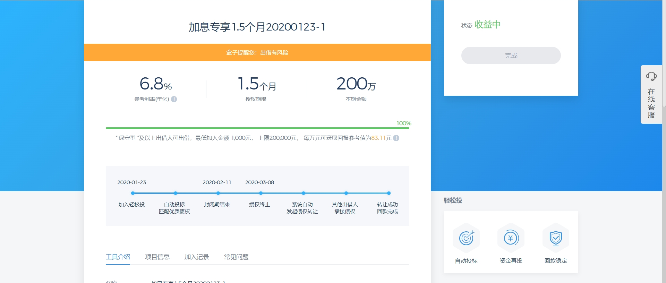Image resolution: width=666 pixels, height=283 pixels.
Task: Open the 在线客服 headset icon
Action: [651, 76]
